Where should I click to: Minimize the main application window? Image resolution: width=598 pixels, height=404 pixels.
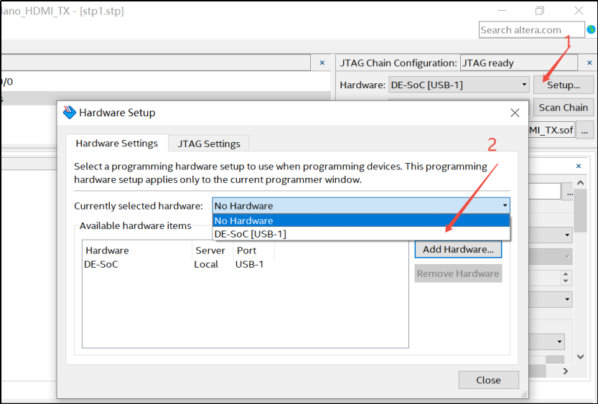click(502, 11)
